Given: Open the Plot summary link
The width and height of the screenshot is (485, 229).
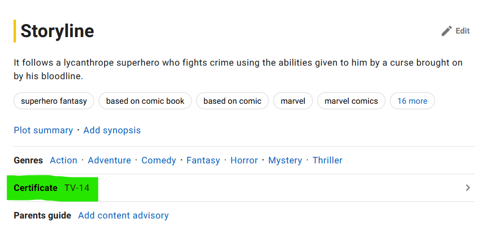Looking at the screenshot, I should tap(44, 130).
